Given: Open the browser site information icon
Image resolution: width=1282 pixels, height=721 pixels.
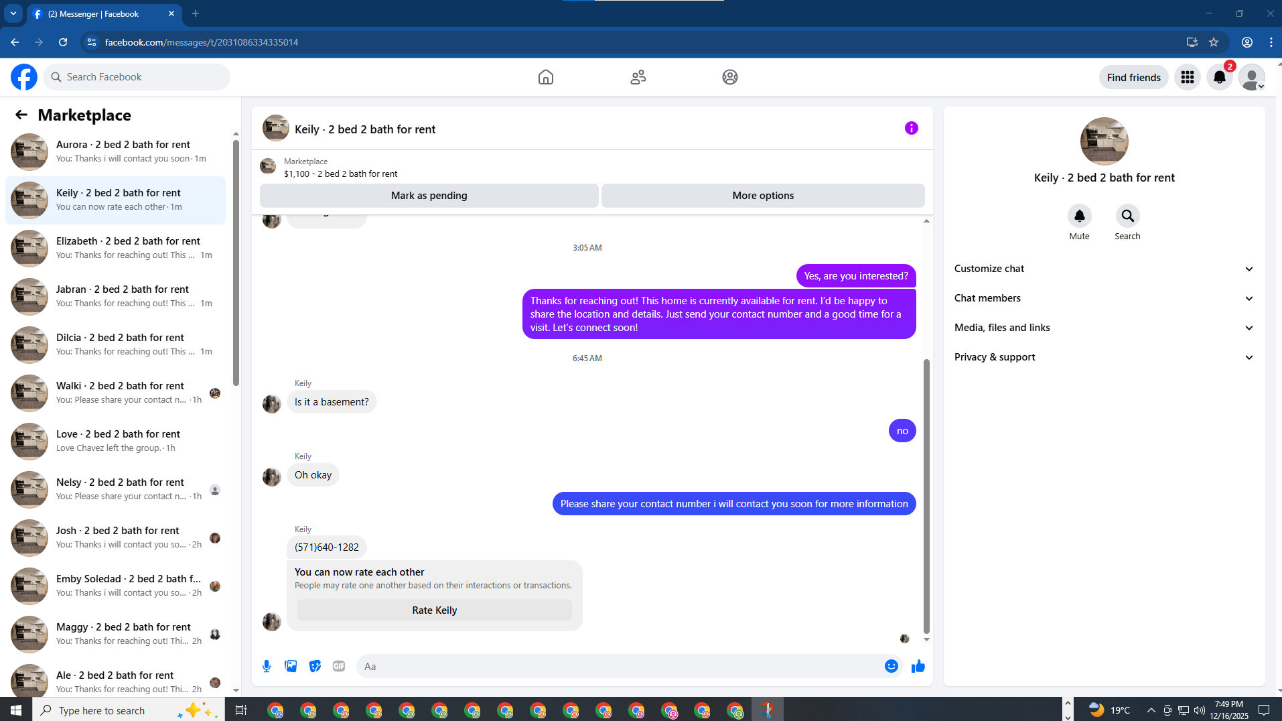Looking at the screenshot, I should (x=92, y=42).
